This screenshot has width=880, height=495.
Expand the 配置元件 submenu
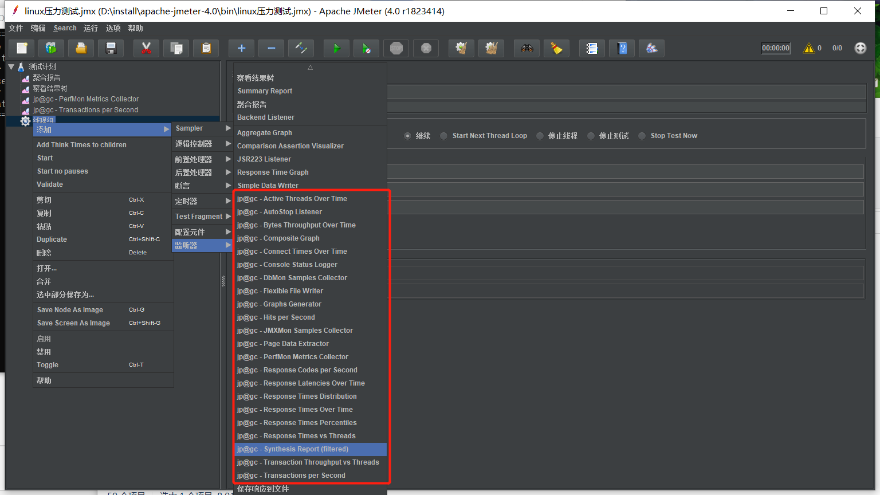point(202,232)
